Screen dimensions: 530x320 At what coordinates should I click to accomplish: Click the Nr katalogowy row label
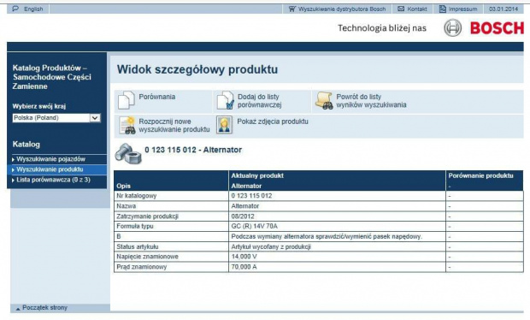tap(137, 196)
